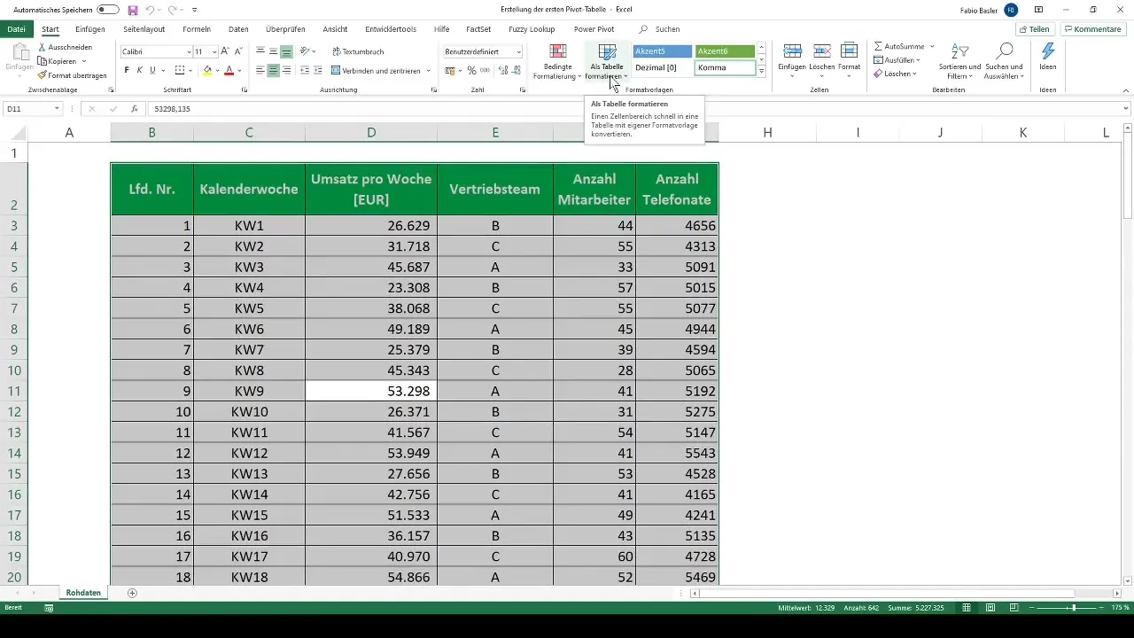1134x638 pixels.
Task: Decrease font size with the small A icon
Action: click(238, 52)
